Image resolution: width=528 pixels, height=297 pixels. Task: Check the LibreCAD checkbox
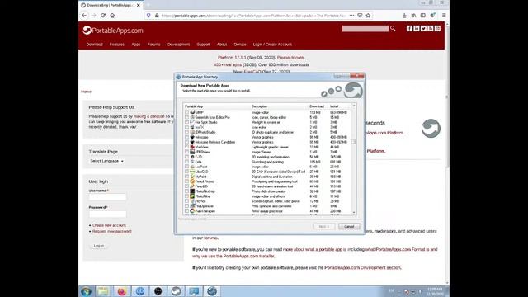click(187, 172)
